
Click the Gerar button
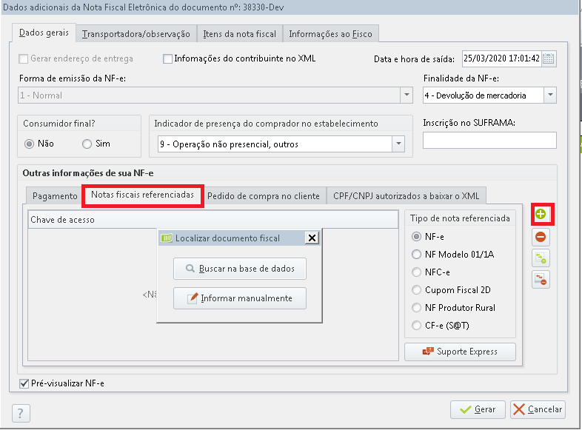point(478,409)
